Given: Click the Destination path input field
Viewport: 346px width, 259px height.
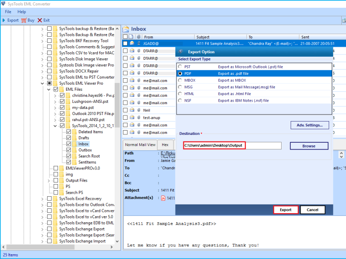Looking at the screenshot, I should click(x=232, y=146).
